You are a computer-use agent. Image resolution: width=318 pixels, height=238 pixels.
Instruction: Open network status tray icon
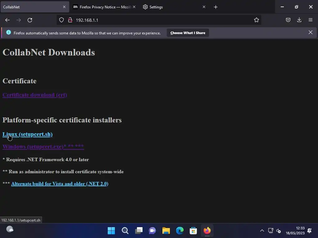click(x=270, y=231)
